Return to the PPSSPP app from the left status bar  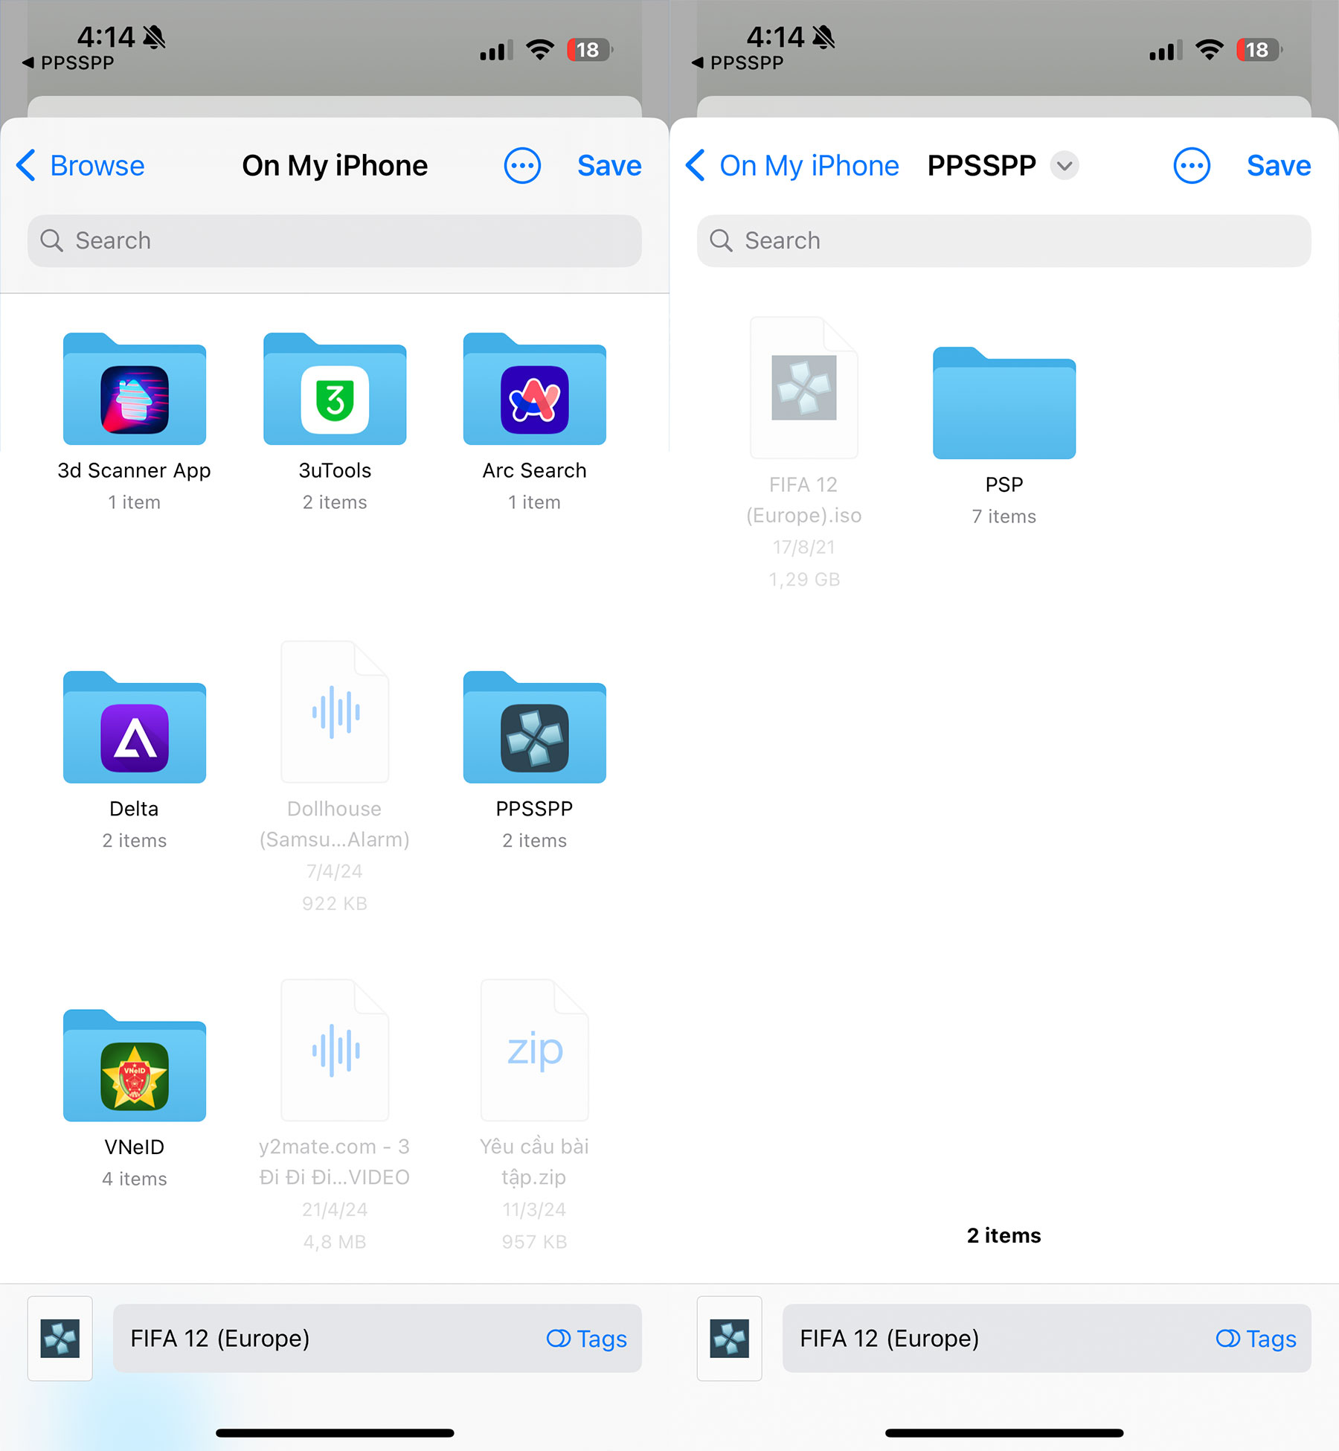(68, 63)
